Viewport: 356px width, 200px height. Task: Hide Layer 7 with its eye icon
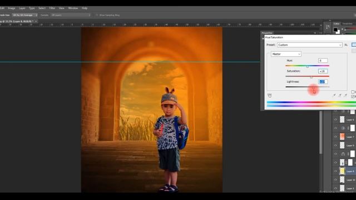pyautogui.click(x=335, y=137)
